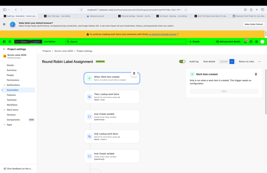Select the When: Work item created trigger card

click(x=112, y=78)
